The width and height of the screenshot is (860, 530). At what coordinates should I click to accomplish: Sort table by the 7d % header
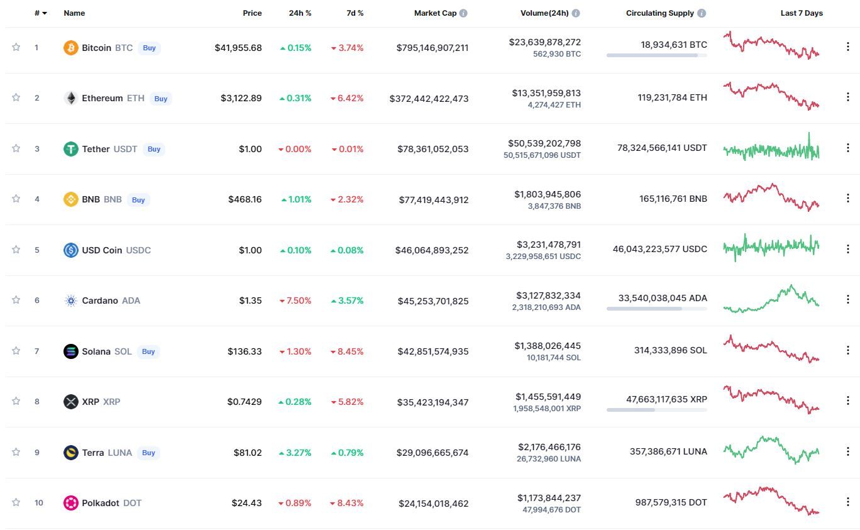(355, 13)
